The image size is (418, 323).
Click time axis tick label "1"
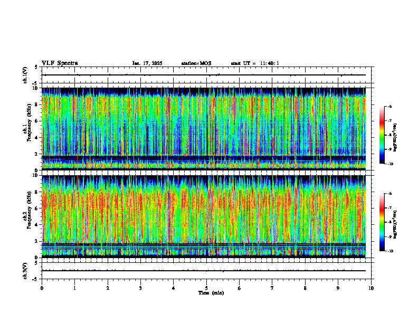(74, 288)
